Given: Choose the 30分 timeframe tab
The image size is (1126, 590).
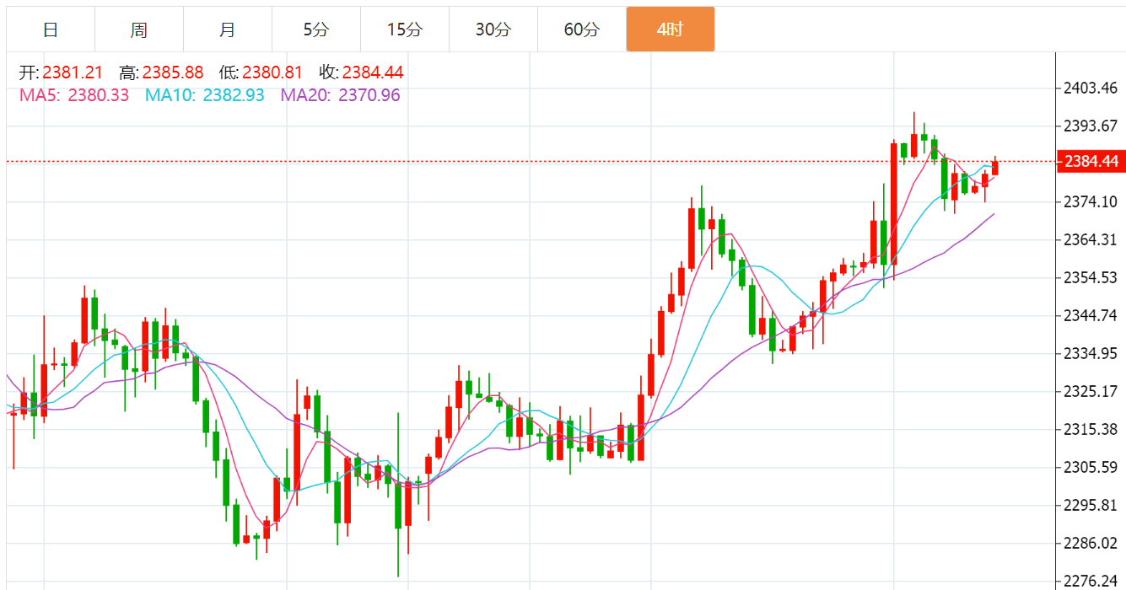Looking at the screenshot, I should [493, 29].
